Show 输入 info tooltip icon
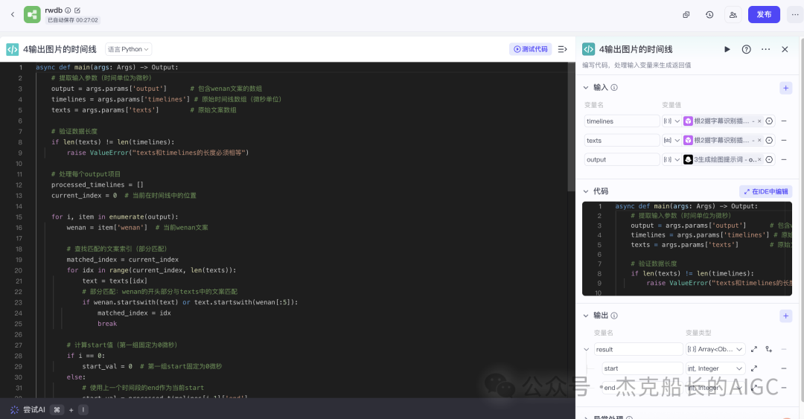804x419 pixels. tap(614, 88)
